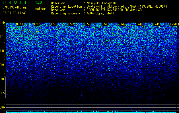Click the 0.6 frequency axis label
This screenshot has width=179, height=113.
pos(2,107)
